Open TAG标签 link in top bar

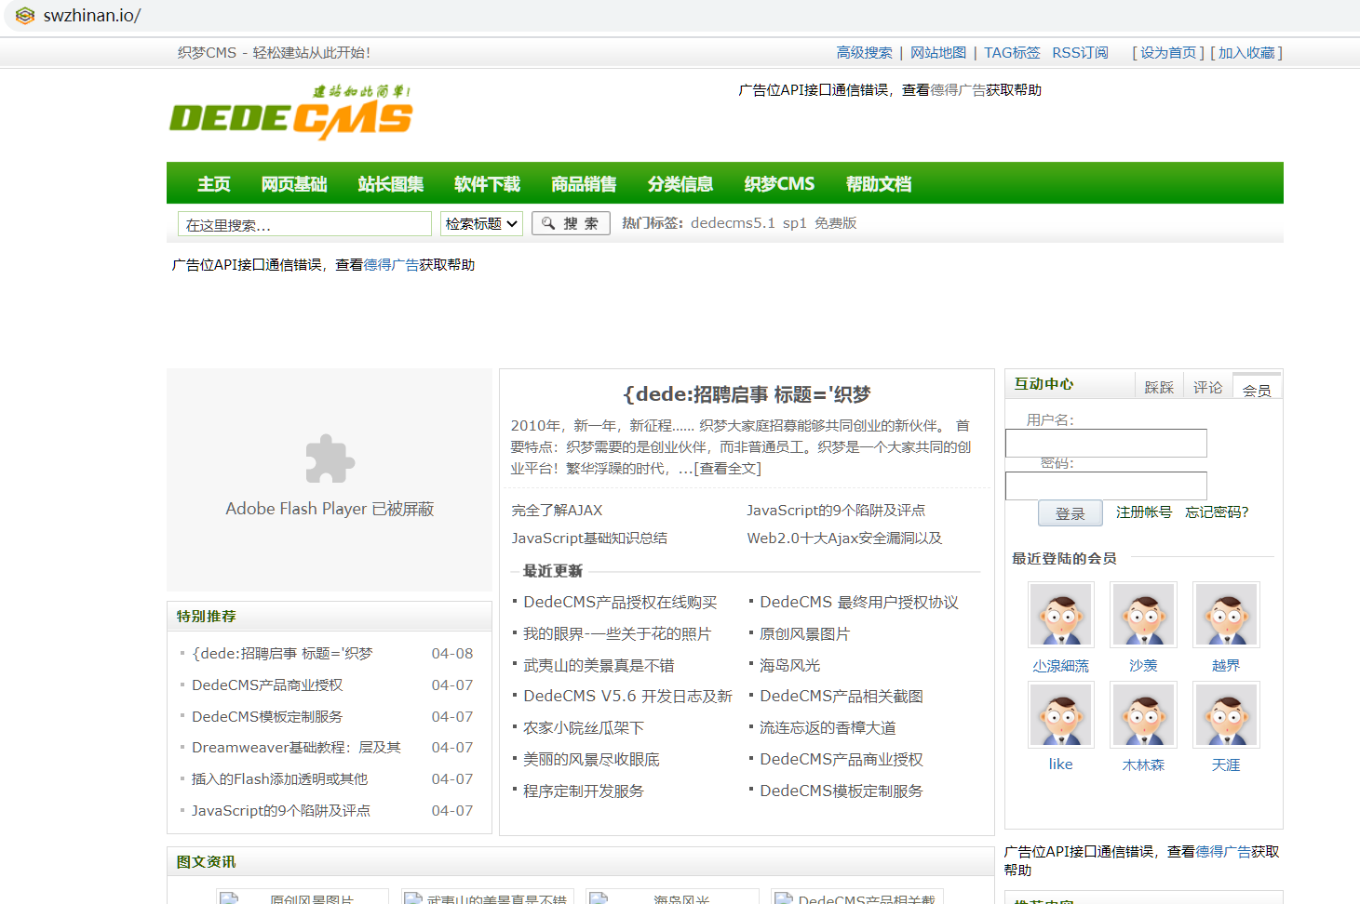tap(1012, 53)
